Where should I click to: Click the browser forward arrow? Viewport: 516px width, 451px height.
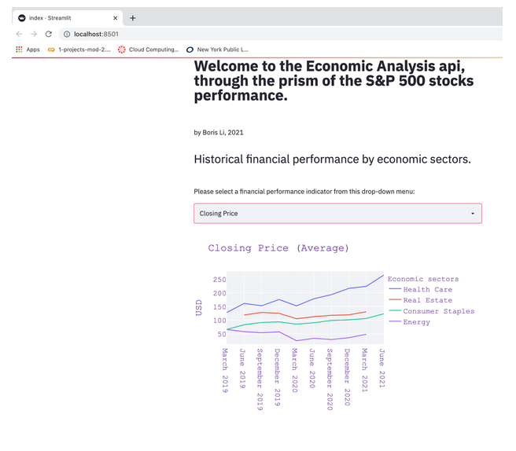(x=34, y=34)
